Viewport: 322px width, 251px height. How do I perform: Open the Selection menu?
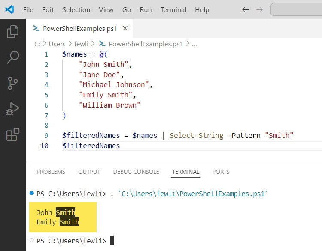(x=76, y=9)
